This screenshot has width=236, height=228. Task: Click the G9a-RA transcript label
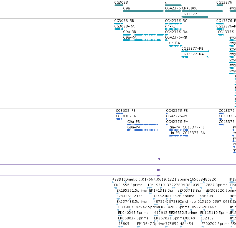click(x=130, y=37)
